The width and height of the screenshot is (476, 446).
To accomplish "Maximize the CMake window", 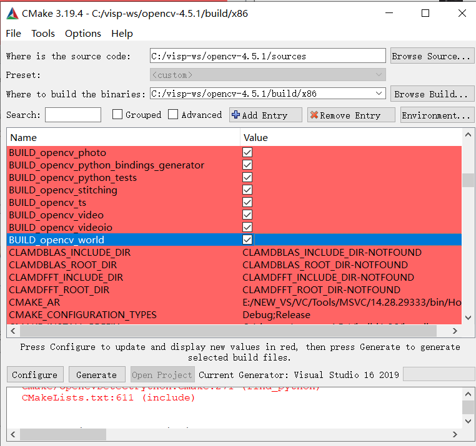I will tap(425, 13).
